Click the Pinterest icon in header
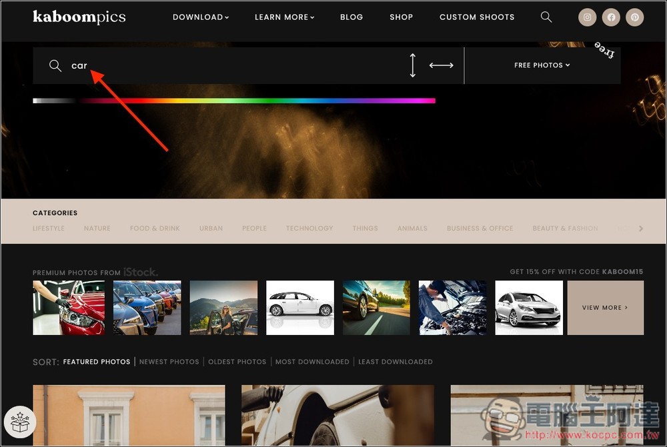 pos(635,17)
